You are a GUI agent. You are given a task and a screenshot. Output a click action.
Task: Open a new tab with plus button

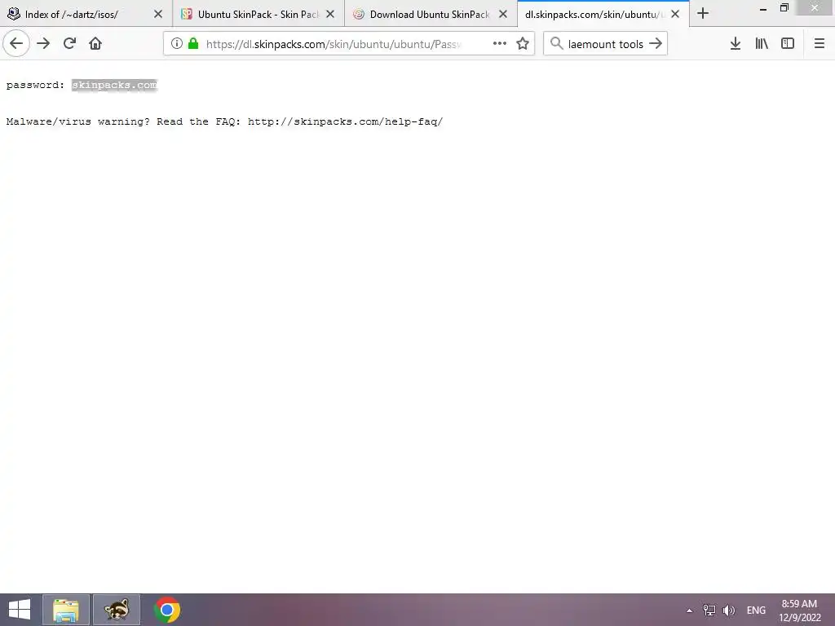coord(703,14)
